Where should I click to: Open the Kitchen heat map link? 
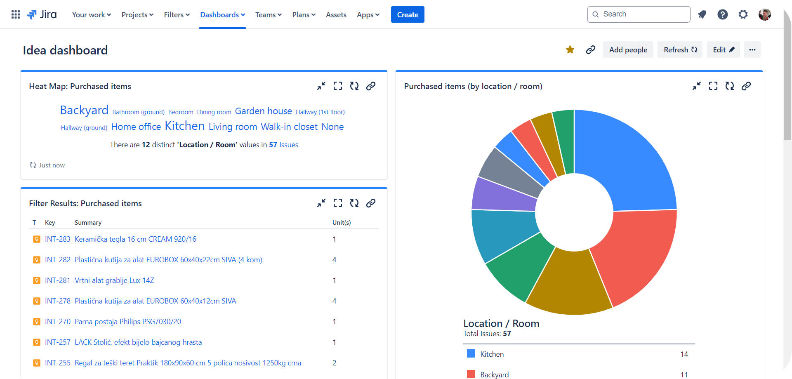[x=185, y=126]
